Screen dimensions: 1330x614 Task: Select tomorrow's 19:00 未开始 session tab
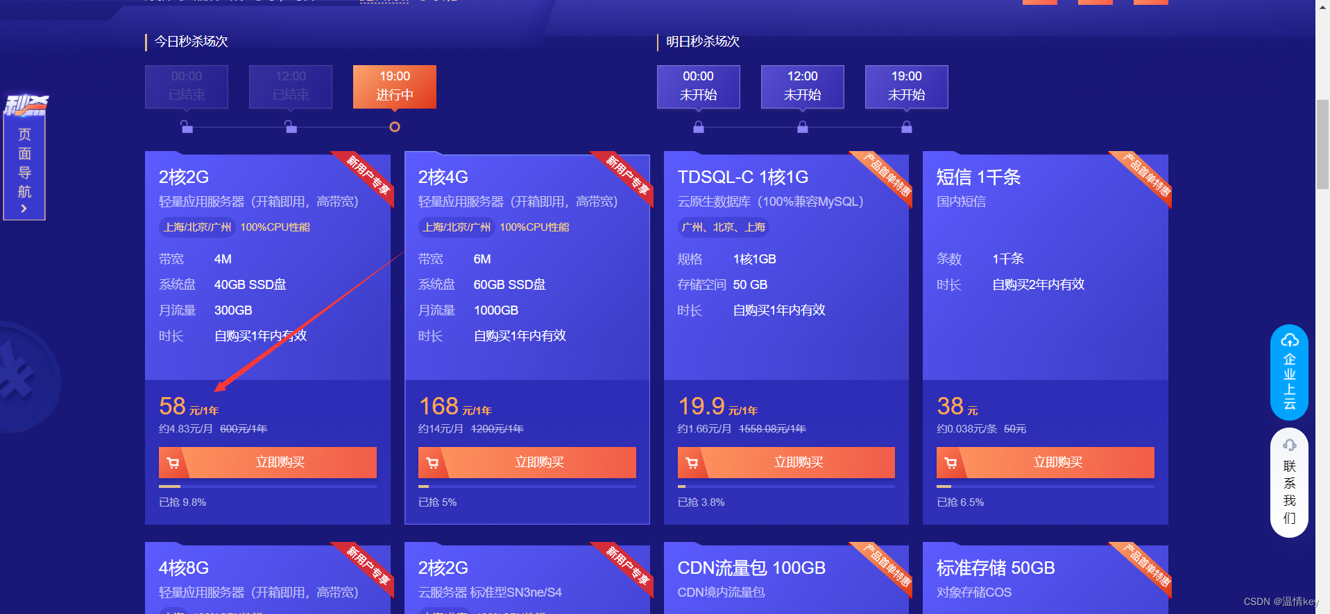[907, 87]
